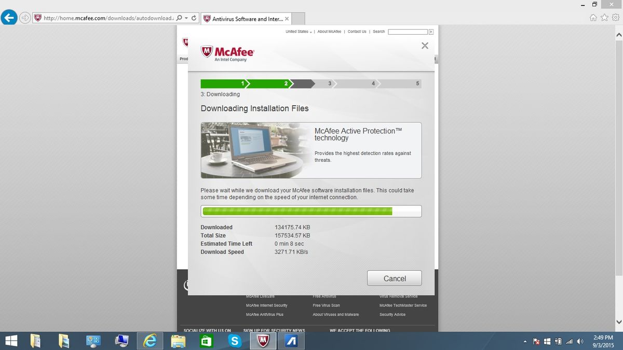
Task: Close the McAfee installation dialog
Action: 425,46
